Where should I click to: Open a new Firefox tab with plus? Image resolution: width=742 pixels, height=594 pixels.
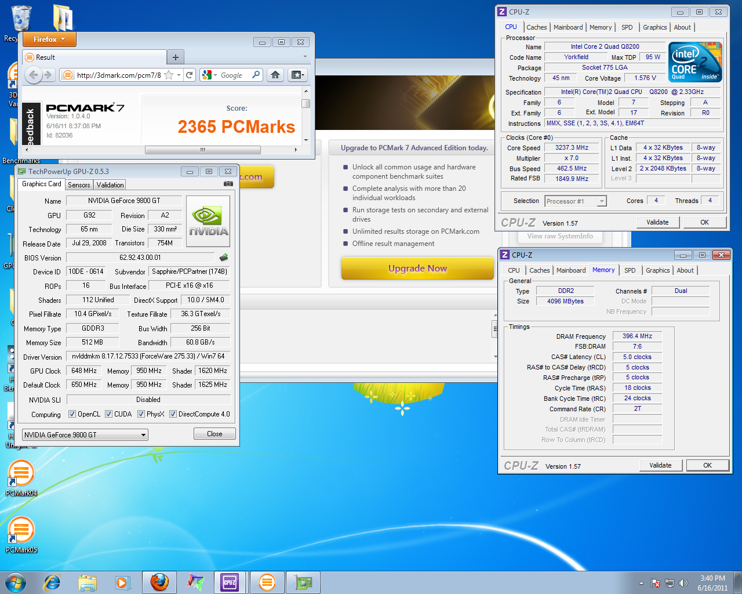coord(176,57)
